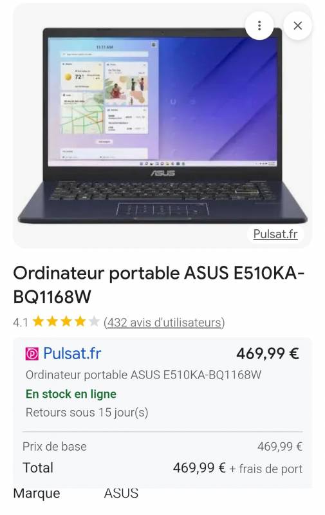Click the seller's product description line

tap(143, 375)
